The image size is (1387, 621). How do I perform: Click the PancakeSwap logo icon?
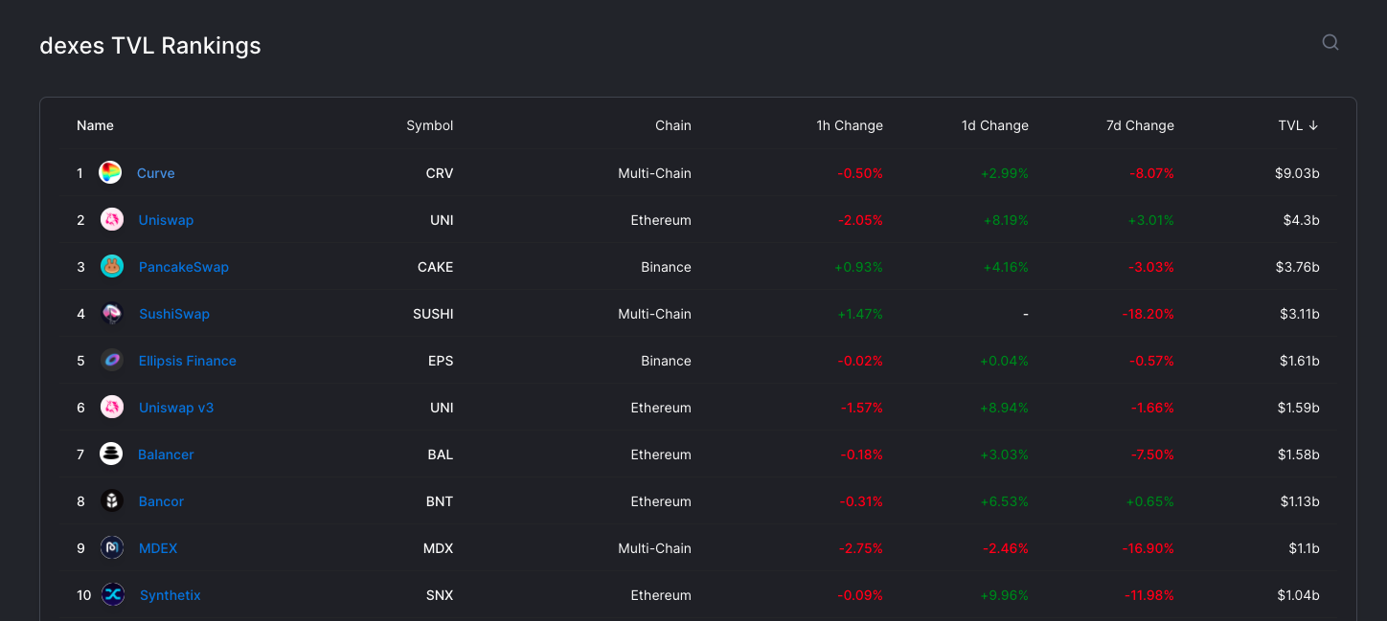[112, 267]
